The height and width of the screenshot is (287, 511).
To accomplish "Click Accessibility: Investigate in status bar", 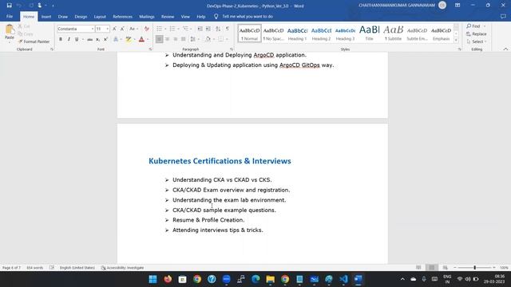I will coord(122,268).
